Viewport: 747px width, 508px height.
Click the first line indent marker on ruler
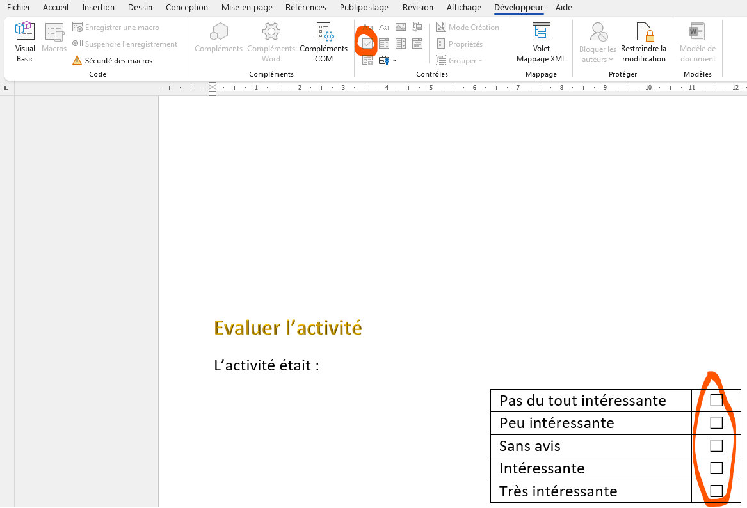pos(213,84)
